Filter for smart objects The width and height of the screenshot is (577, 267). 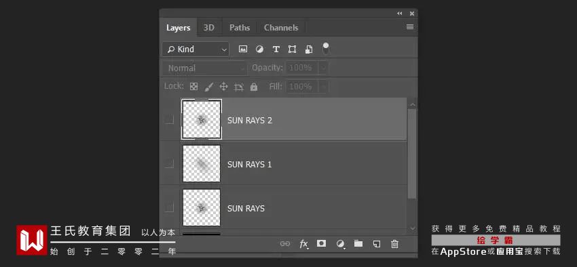pyautogui.click(x=309, y=49)
